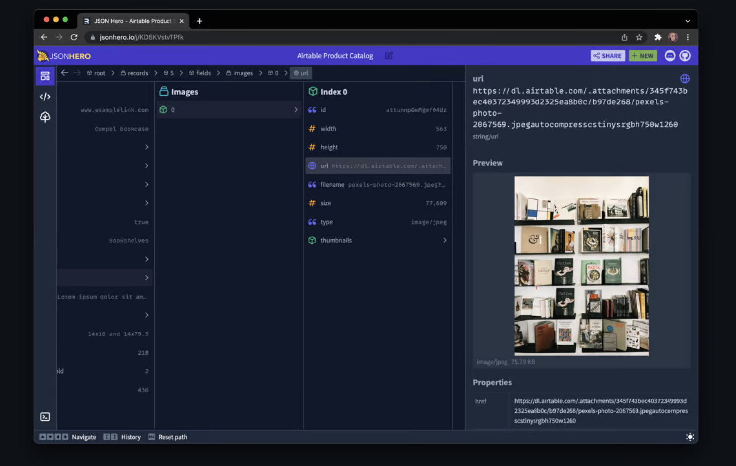Click the JSON Hero logo
736x466 pixels.
pos(64,56)
